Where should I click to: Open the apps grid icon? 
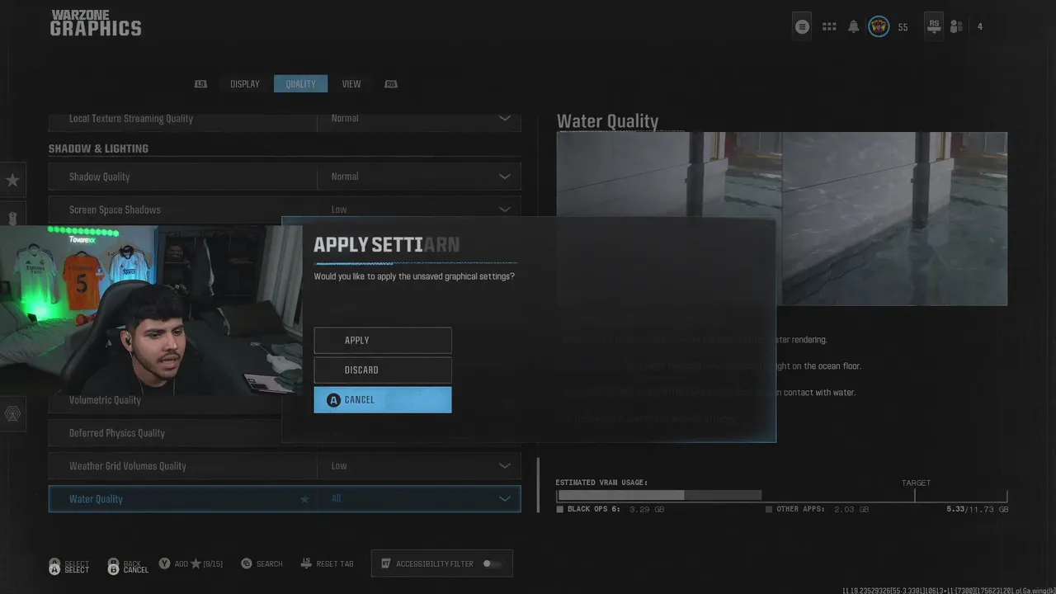pos(829,27)
